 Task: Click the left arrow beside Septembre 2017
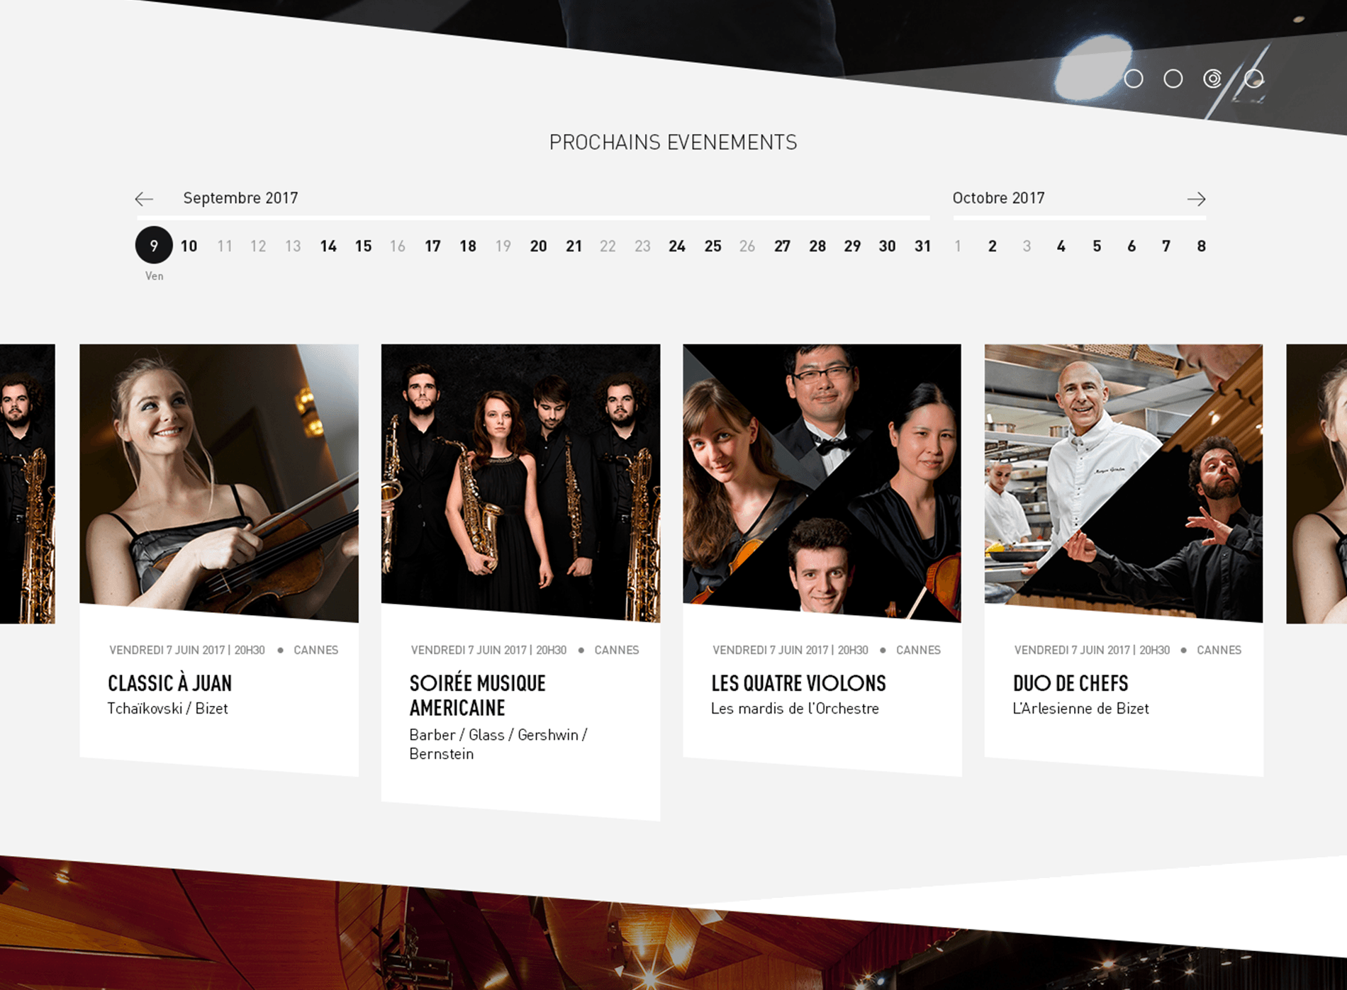[144, 199]
